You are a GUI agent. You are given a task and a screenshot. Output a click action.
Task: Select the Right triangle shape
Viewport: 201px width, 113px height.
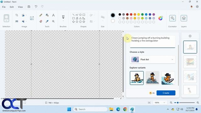pos(84,18)
